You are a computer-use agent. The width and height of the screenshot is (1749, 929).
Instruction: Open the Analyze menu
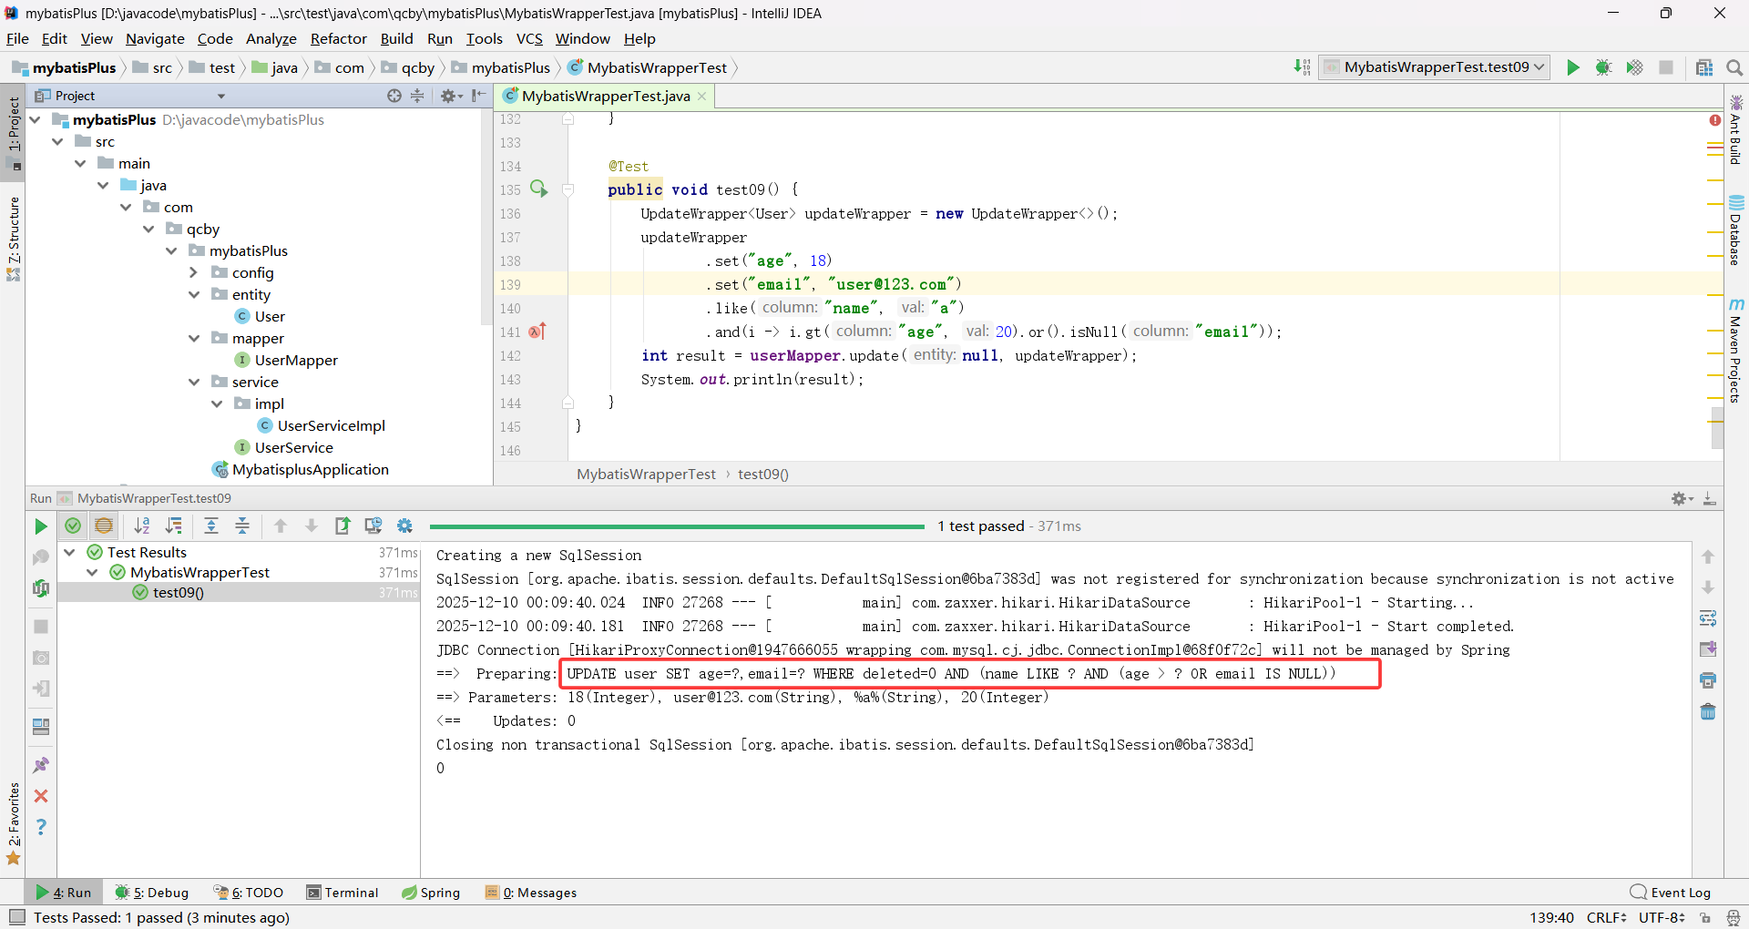coord(271,38)
